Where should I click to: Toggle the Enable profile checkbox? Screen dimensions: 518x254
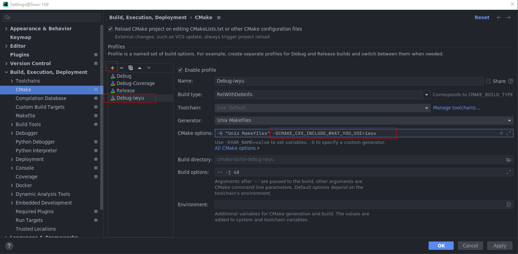tap(180, 70)
